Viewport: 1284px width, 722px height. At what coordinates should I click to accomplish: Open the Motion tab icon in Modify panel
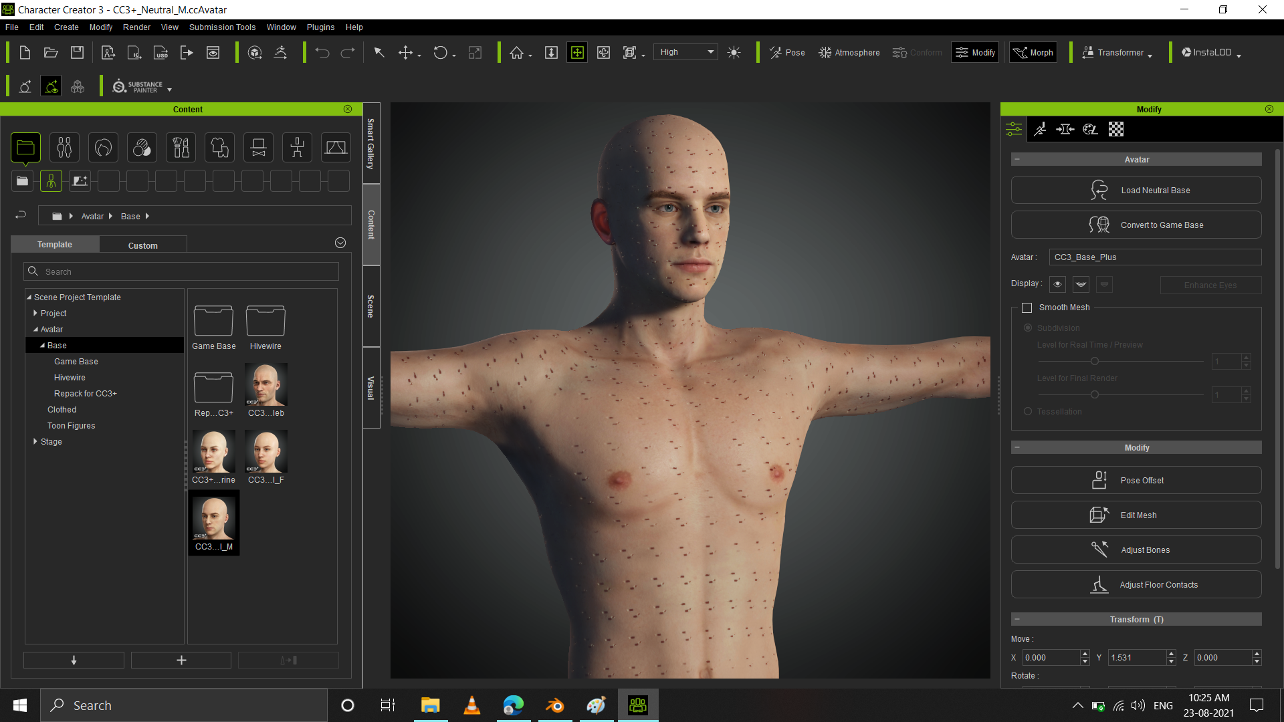point(1040,129)
